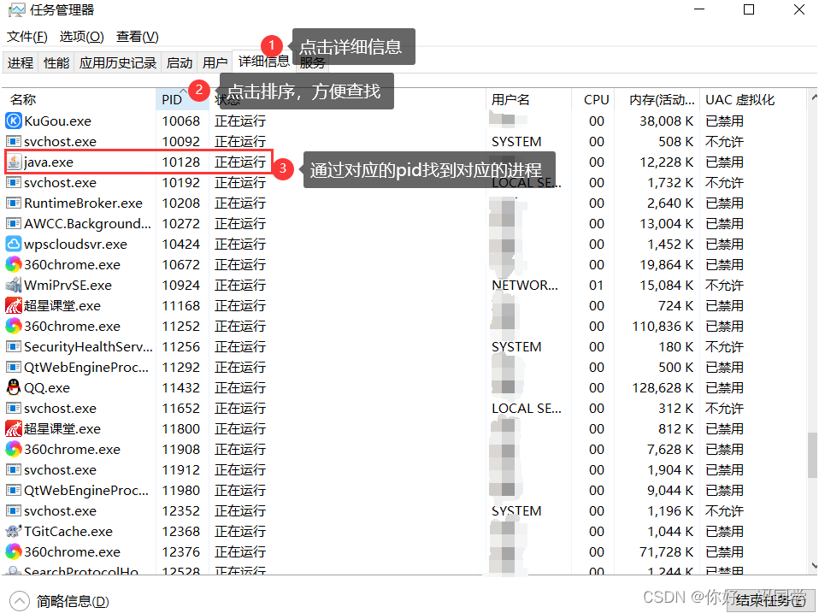Select memory value 71,728 K

(667, 552)
